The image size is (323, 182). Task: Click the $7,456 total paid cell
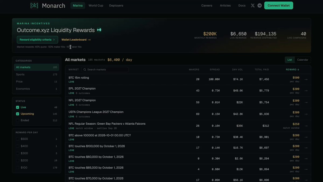click(264, 79)
